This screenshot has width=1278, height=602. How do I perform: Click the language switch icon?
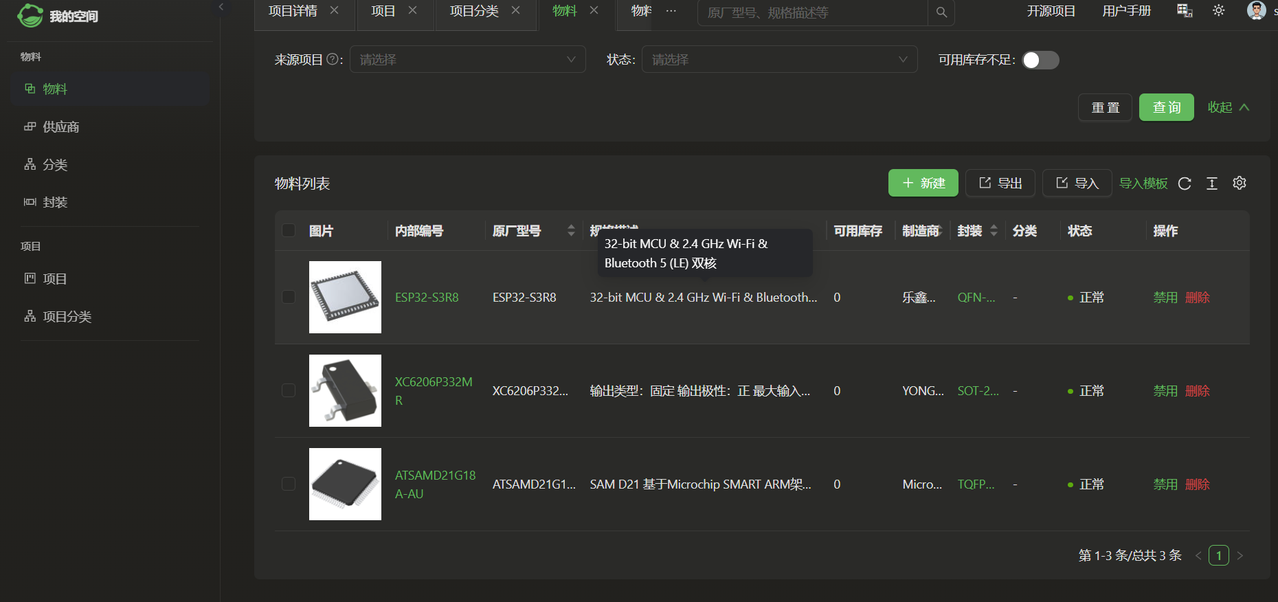[x=1185, y=11]
